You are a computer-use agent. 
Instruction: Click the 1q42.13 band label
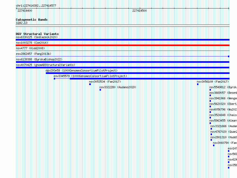pos(22,23)
